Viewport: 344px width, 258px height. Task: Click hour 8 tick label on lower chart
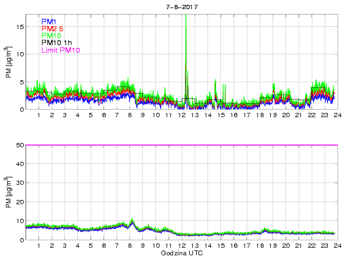point(130,246)
